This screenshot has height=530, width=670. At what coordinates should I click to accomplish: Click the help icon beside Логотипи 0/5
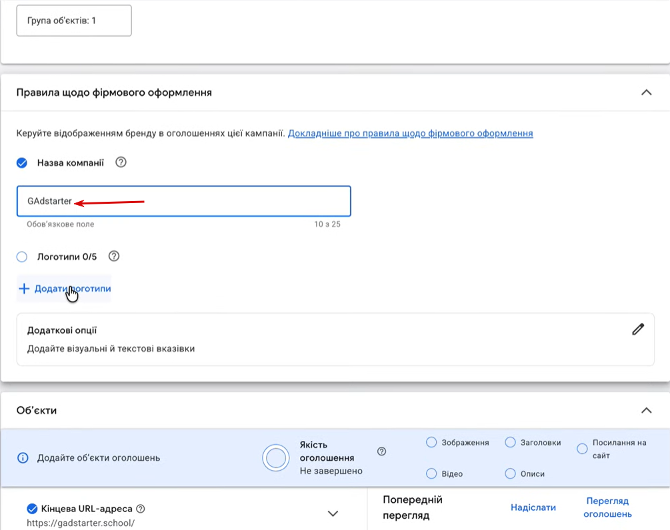coord(114,256)
